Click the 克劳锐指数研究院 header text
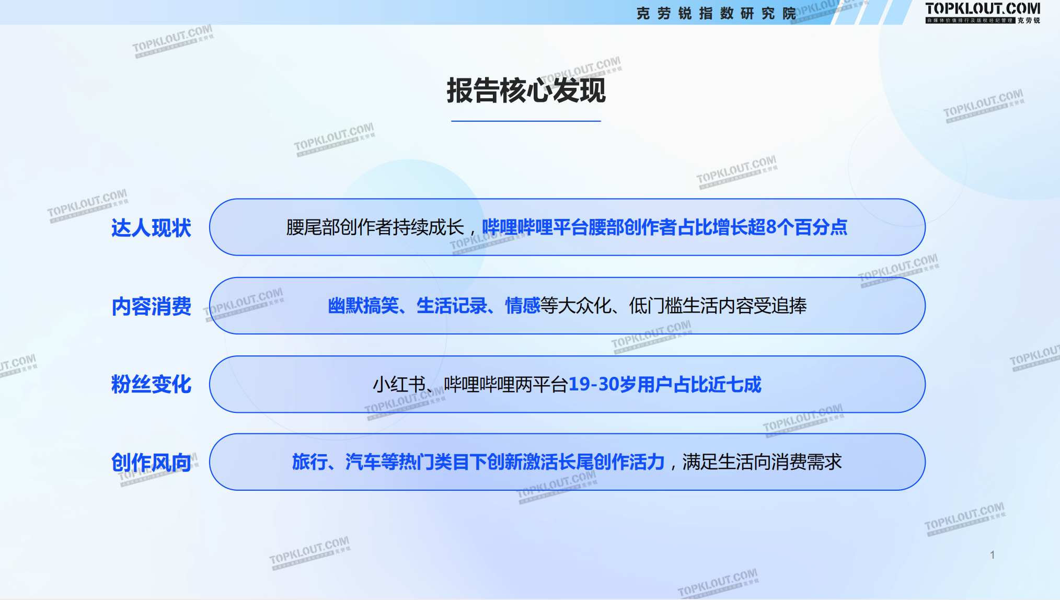 click(716, 14)
